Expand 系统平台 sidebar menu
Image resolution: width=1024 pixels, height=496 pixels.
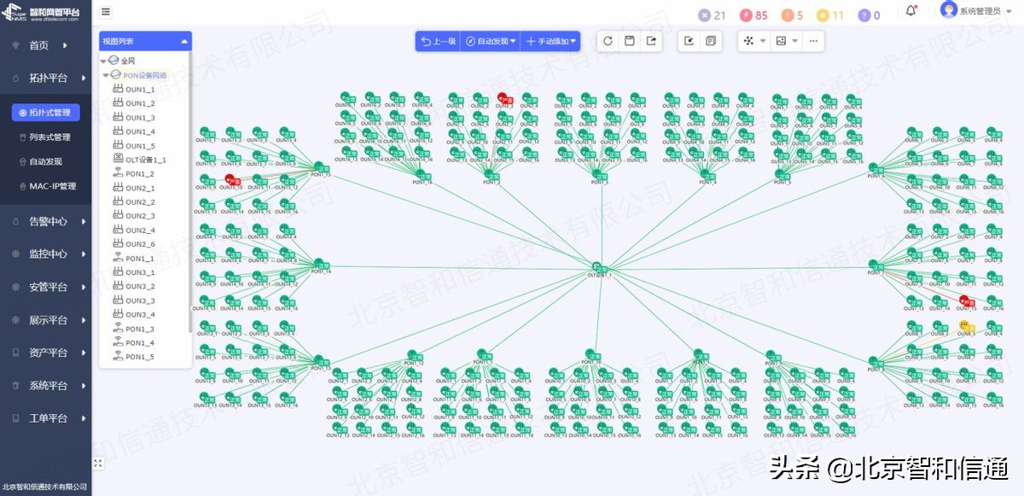(x=48, y=386)
